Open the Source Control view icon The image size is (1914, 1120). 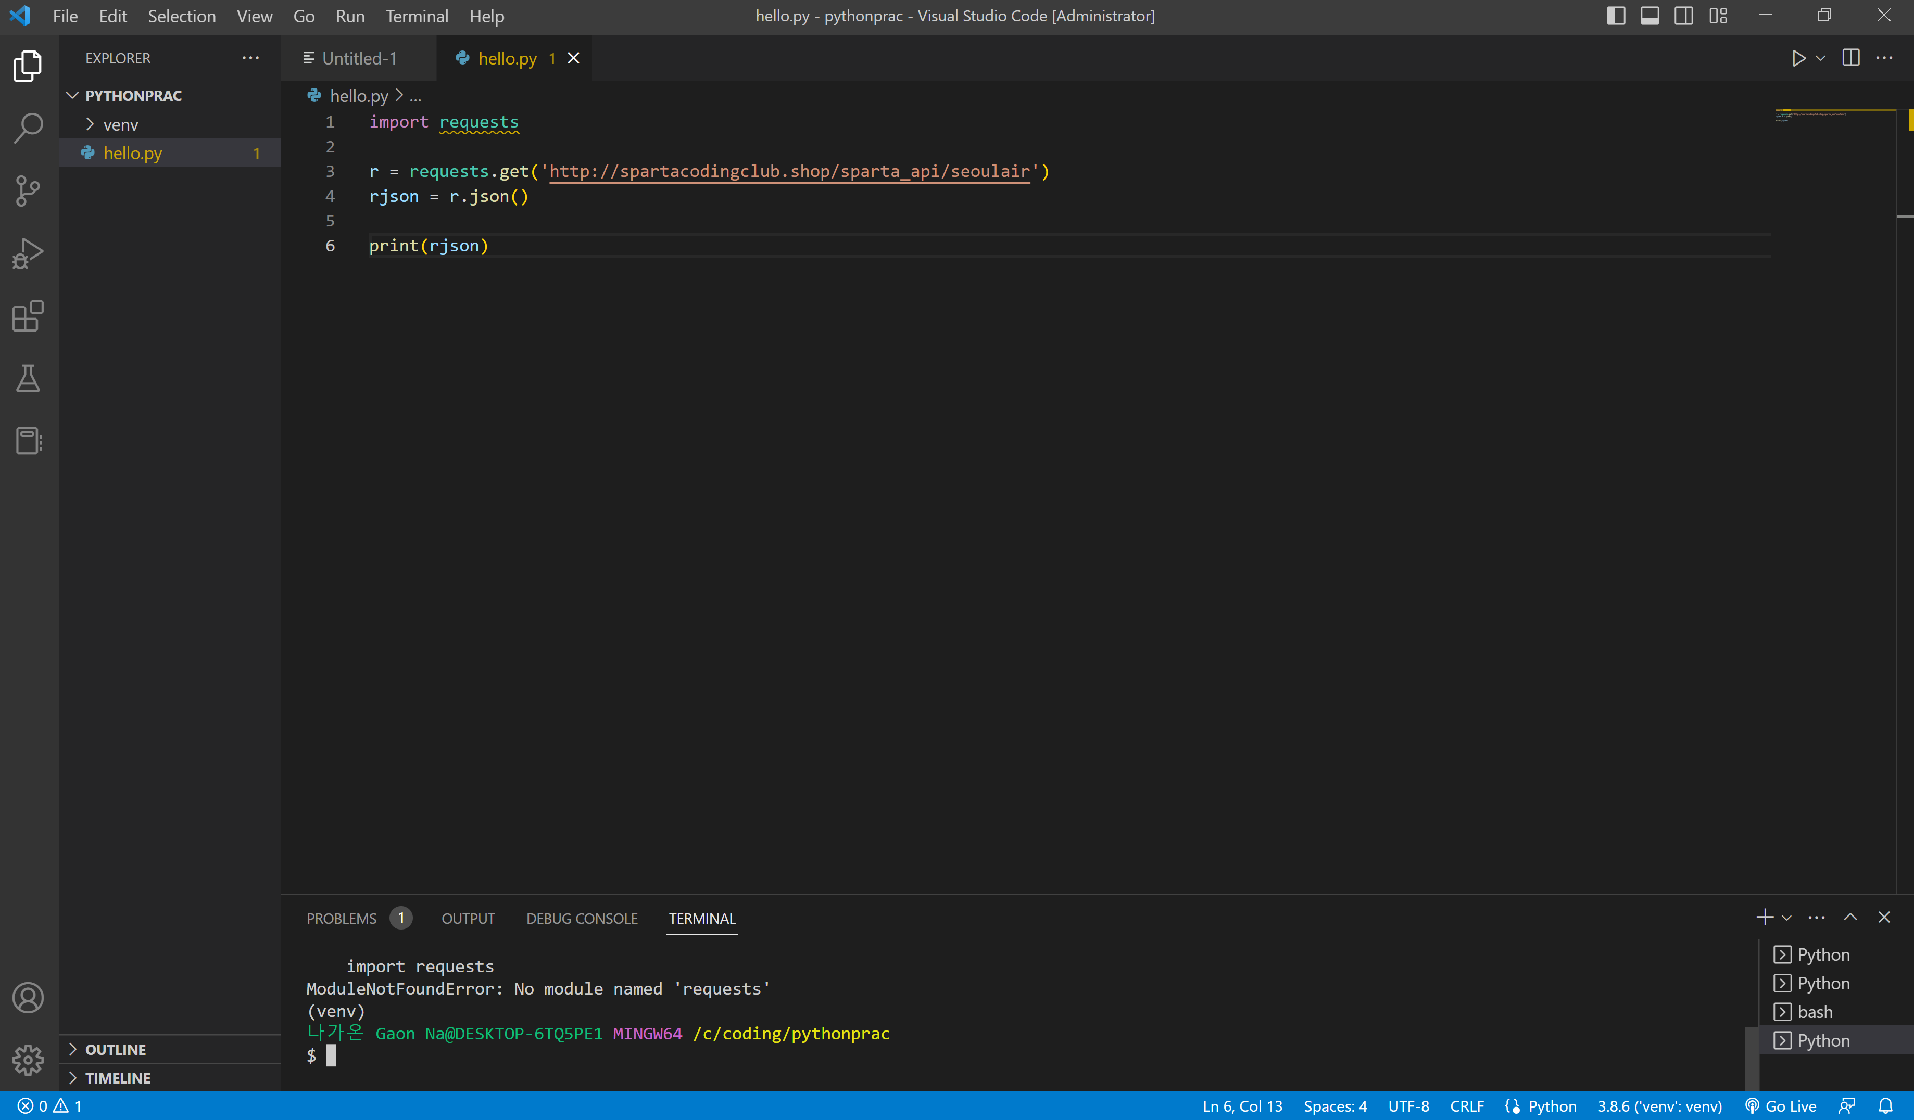click(28, 190)
